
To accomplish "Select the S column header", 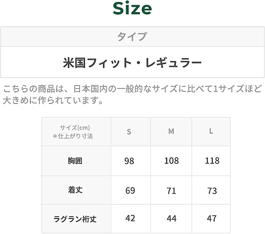I will pos(129,132).
